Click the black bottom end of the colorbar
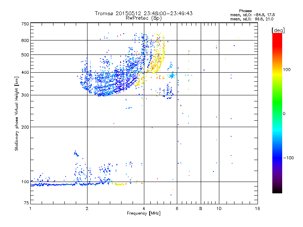Image resolution: width=303 pixels, height=227 pixels. point(277,190)
